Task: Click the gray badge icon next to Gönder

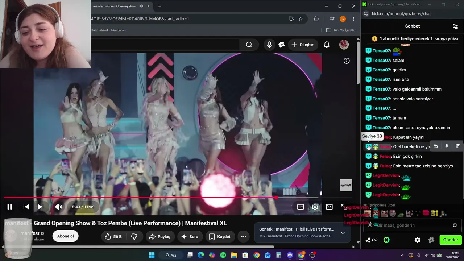Action: pyautogui.click(x=431, y=240)
